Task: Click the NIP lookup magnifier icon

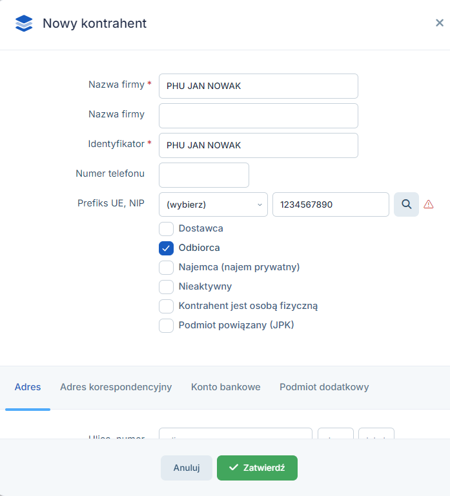Action: (406, 204)
